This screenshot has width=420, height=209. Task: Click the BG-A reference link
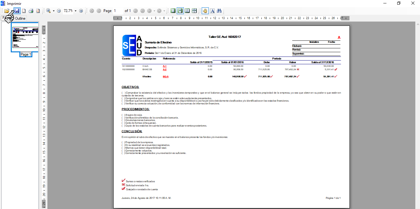[166, 77]
